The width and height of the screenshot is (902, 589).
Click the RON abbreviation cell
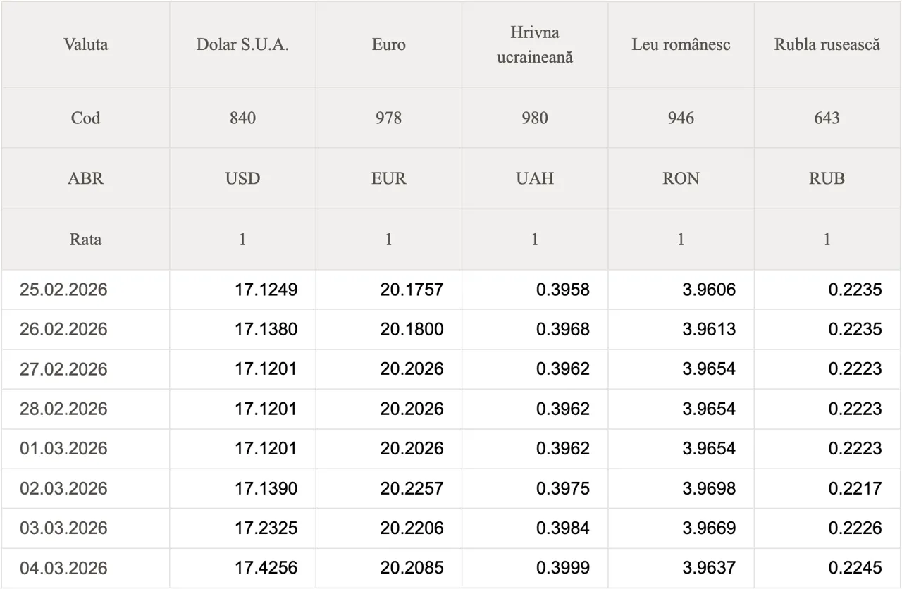click(x=681, y=178)
